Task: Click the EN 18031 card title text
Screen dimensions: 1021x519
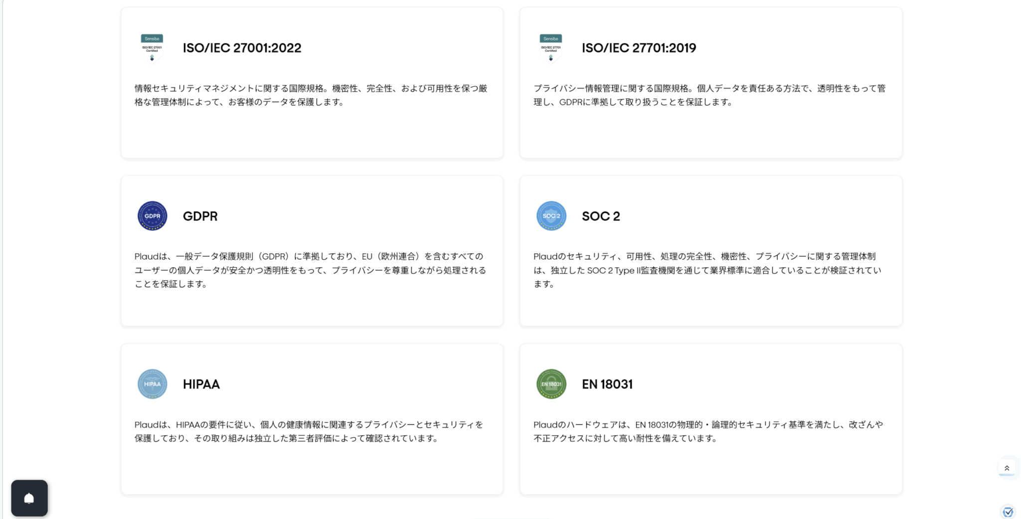Action: pos(607,384)
